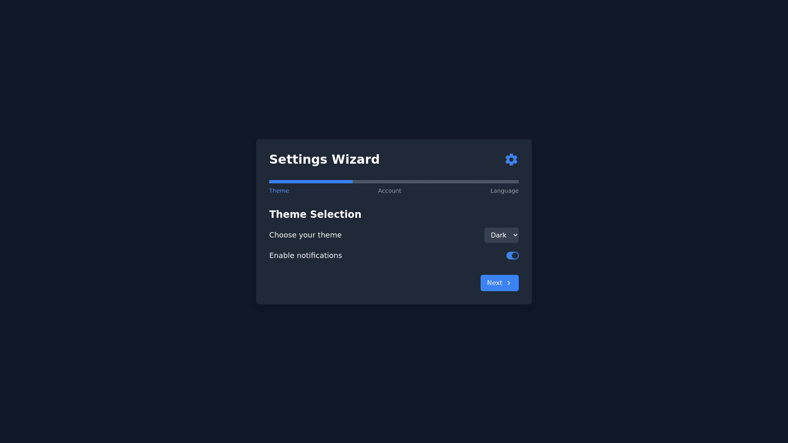Toggle the Enable notifications switch
This screenshot has height=443, width=788.
tap(512, 256)
